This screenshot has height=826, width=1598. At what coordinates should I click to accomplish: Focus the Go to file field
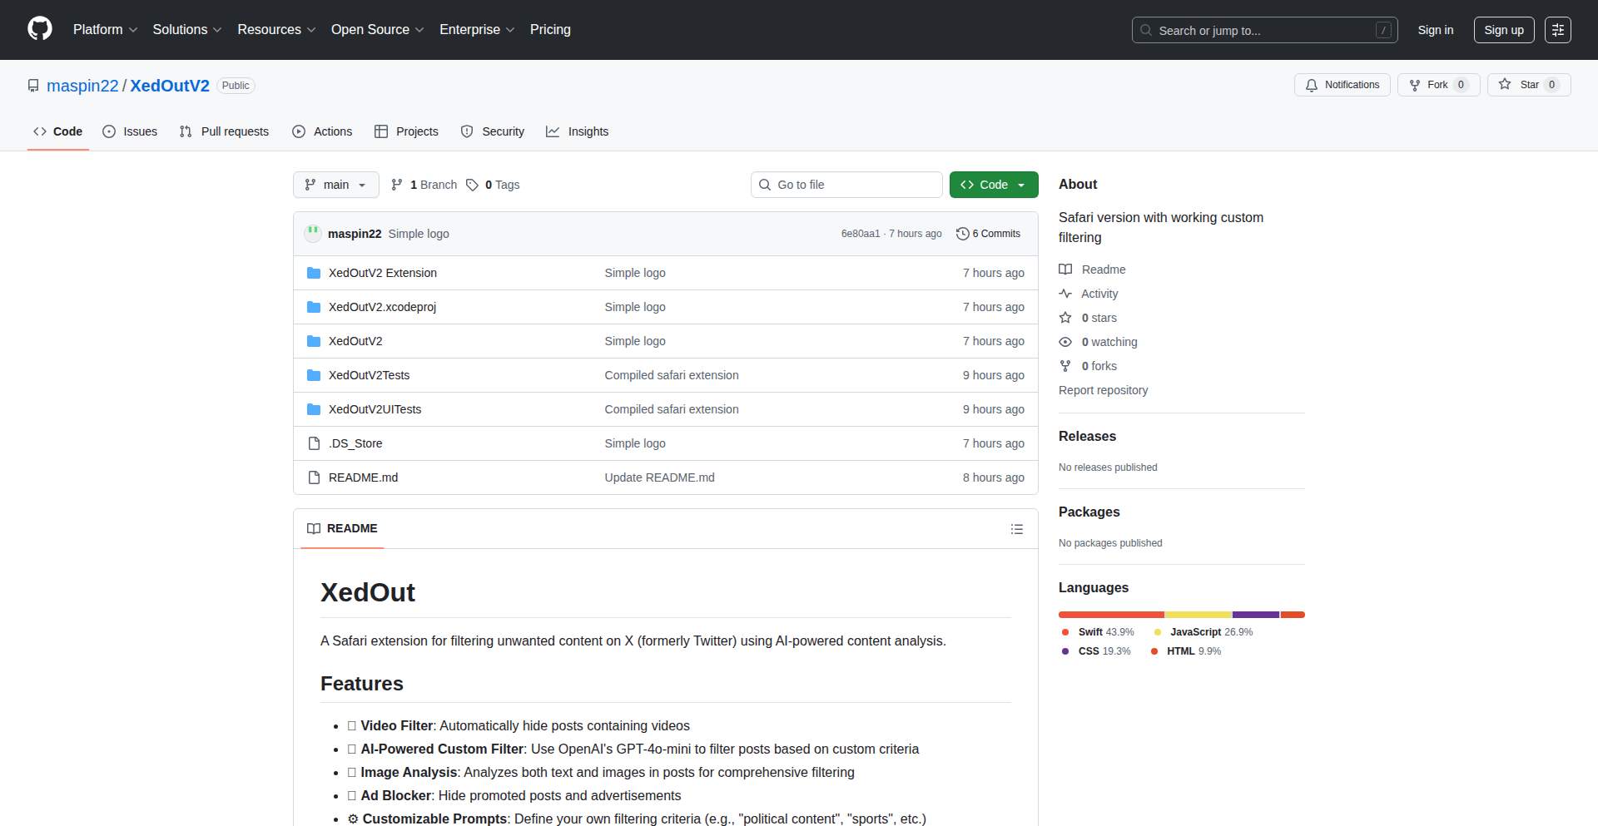pos(846,185)
